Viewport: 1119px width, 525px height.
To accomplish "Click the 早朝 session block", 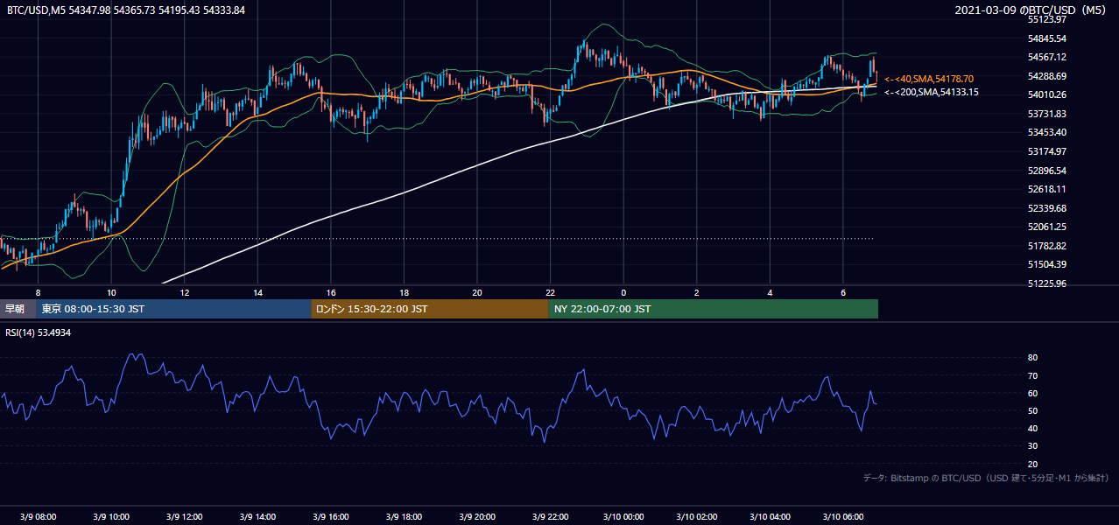I will coord(18,309).
